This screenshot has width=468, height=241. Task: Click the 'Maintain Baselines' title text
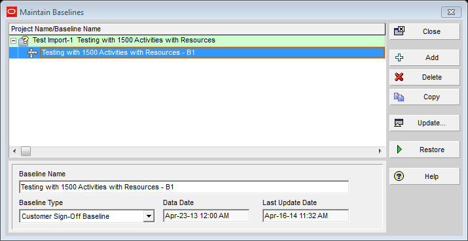click(52, 12)
